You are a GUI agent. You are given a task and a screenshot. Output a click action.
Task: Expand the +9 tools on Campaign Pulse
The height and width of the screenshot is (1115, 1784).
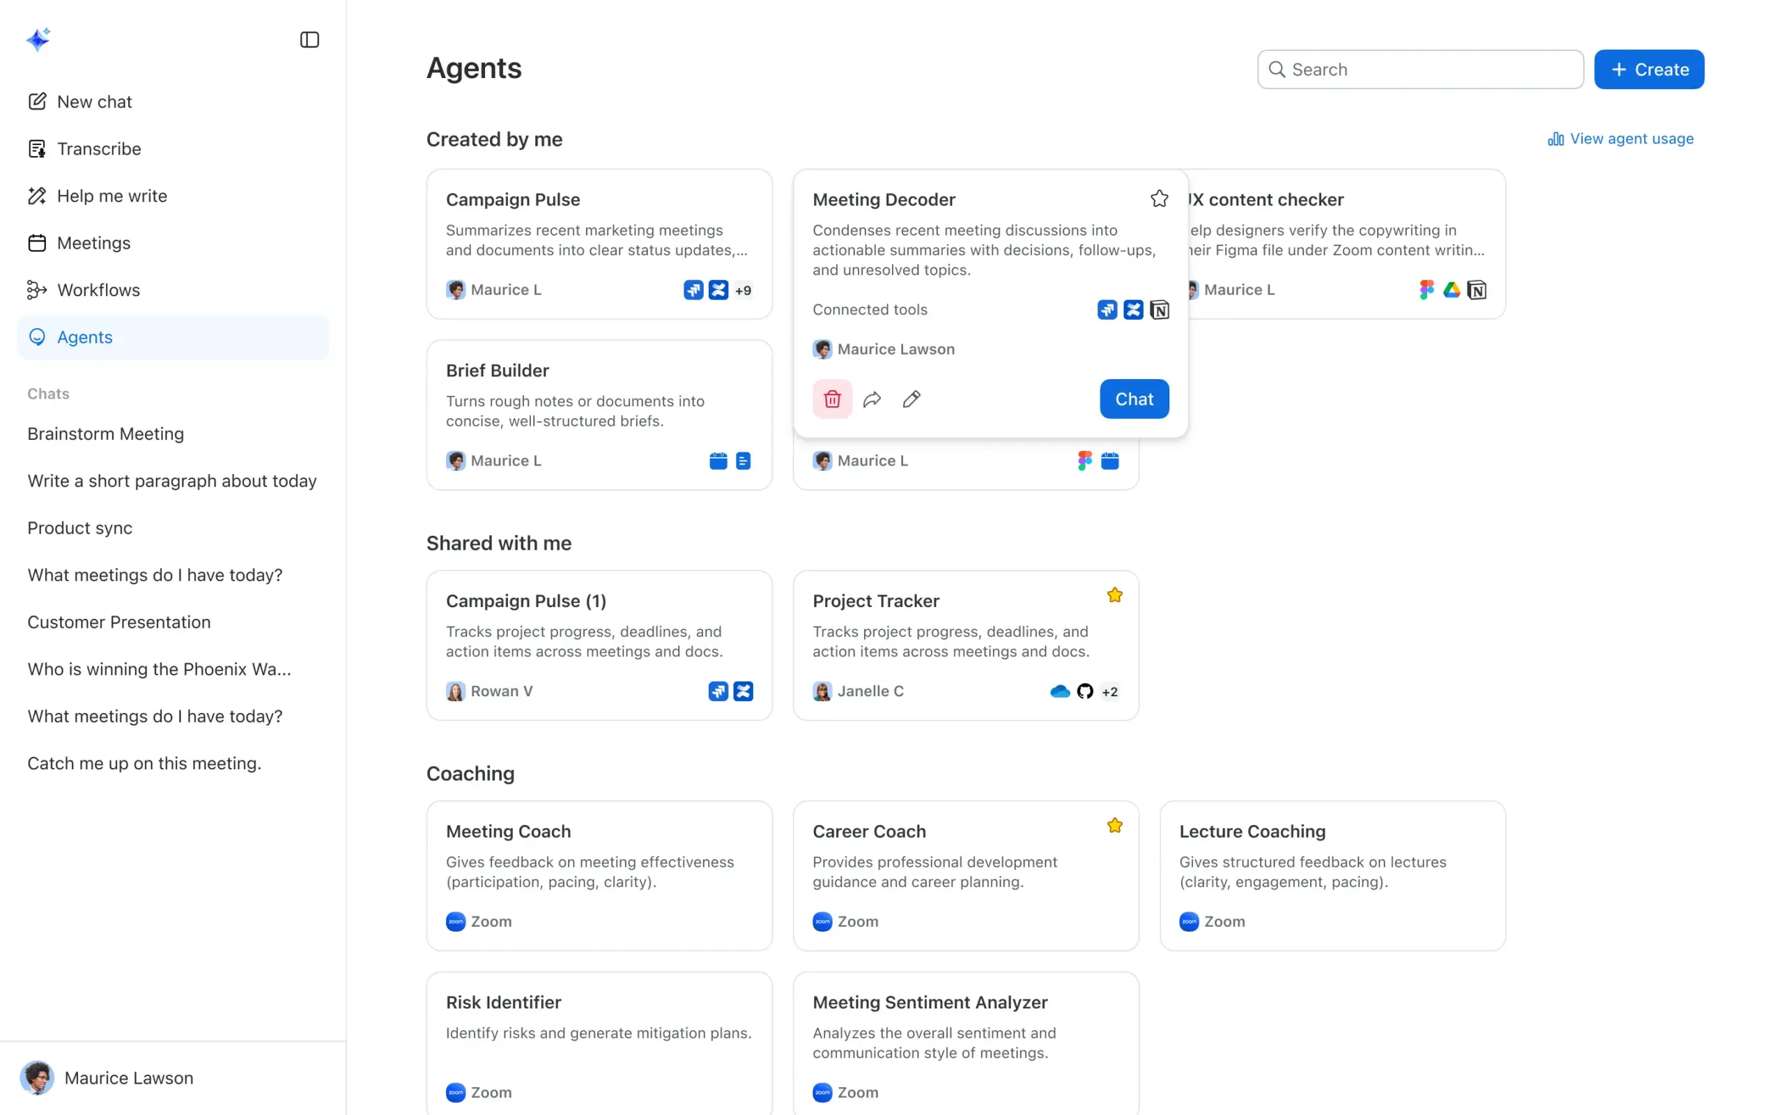(x=743, y=290)
